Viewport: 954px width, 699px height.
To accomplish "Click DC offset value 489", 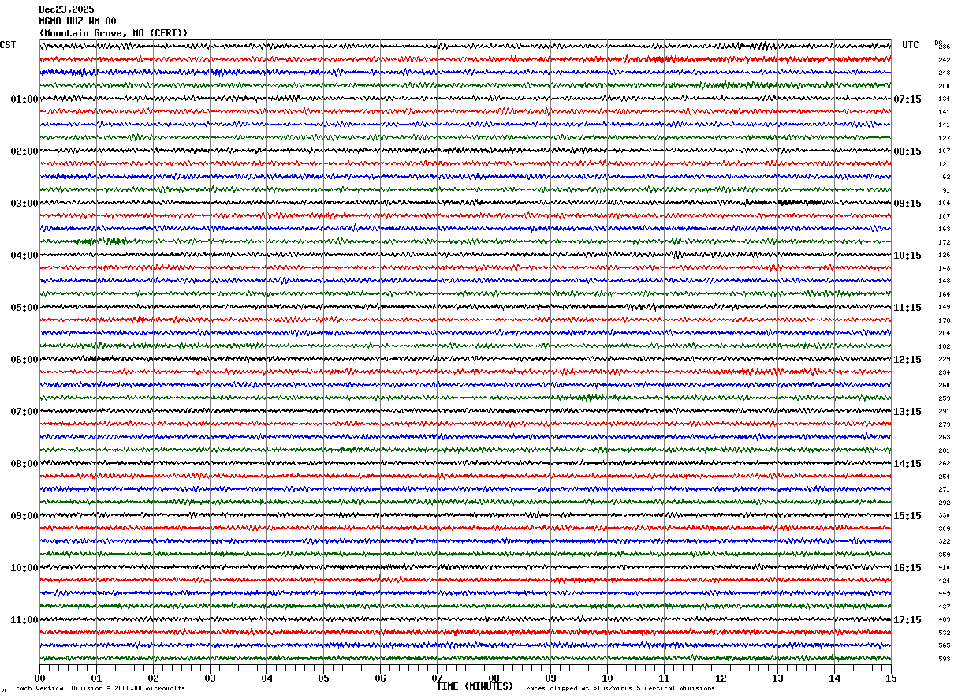I will point(945,620).
